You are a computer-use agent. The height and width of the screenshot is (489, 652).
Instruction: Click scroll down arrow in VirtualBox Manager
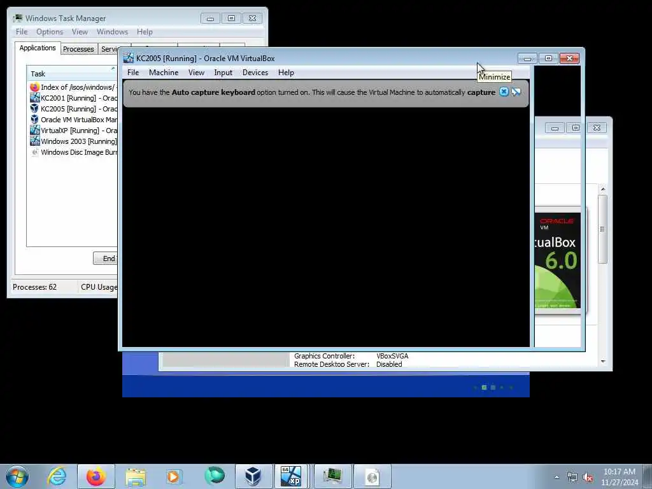click(x=603, y=362)
